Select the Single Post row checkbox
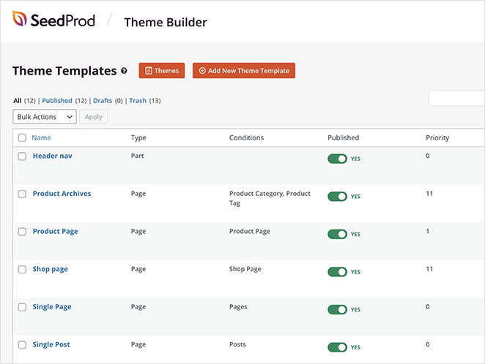The image size is (485, 364). tap(22, 345)
